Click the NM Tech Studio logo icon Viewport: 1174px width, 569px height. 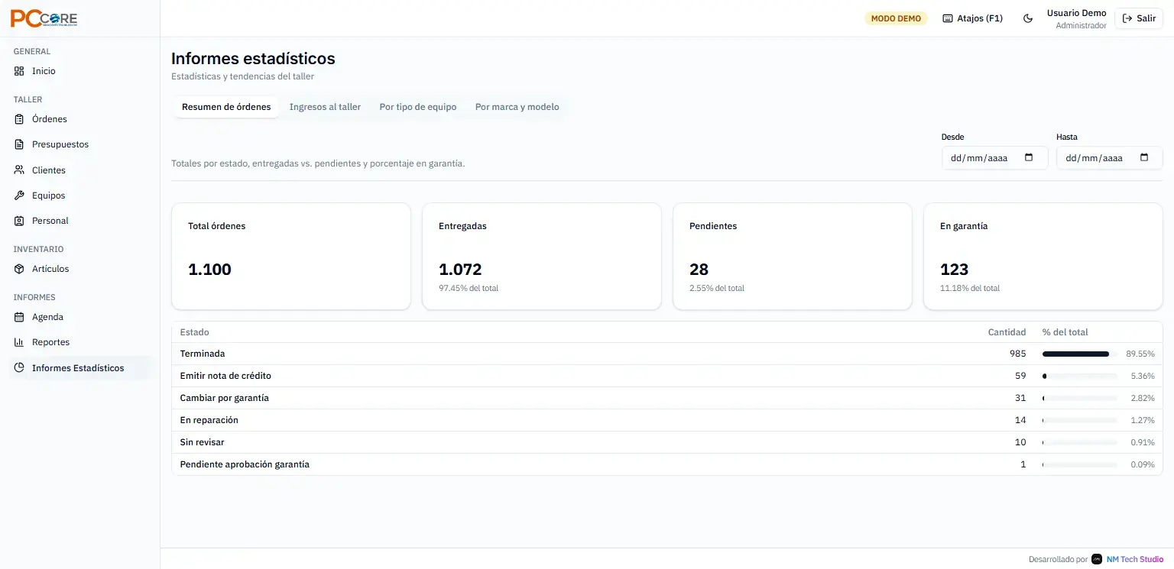coord(1097,559)
